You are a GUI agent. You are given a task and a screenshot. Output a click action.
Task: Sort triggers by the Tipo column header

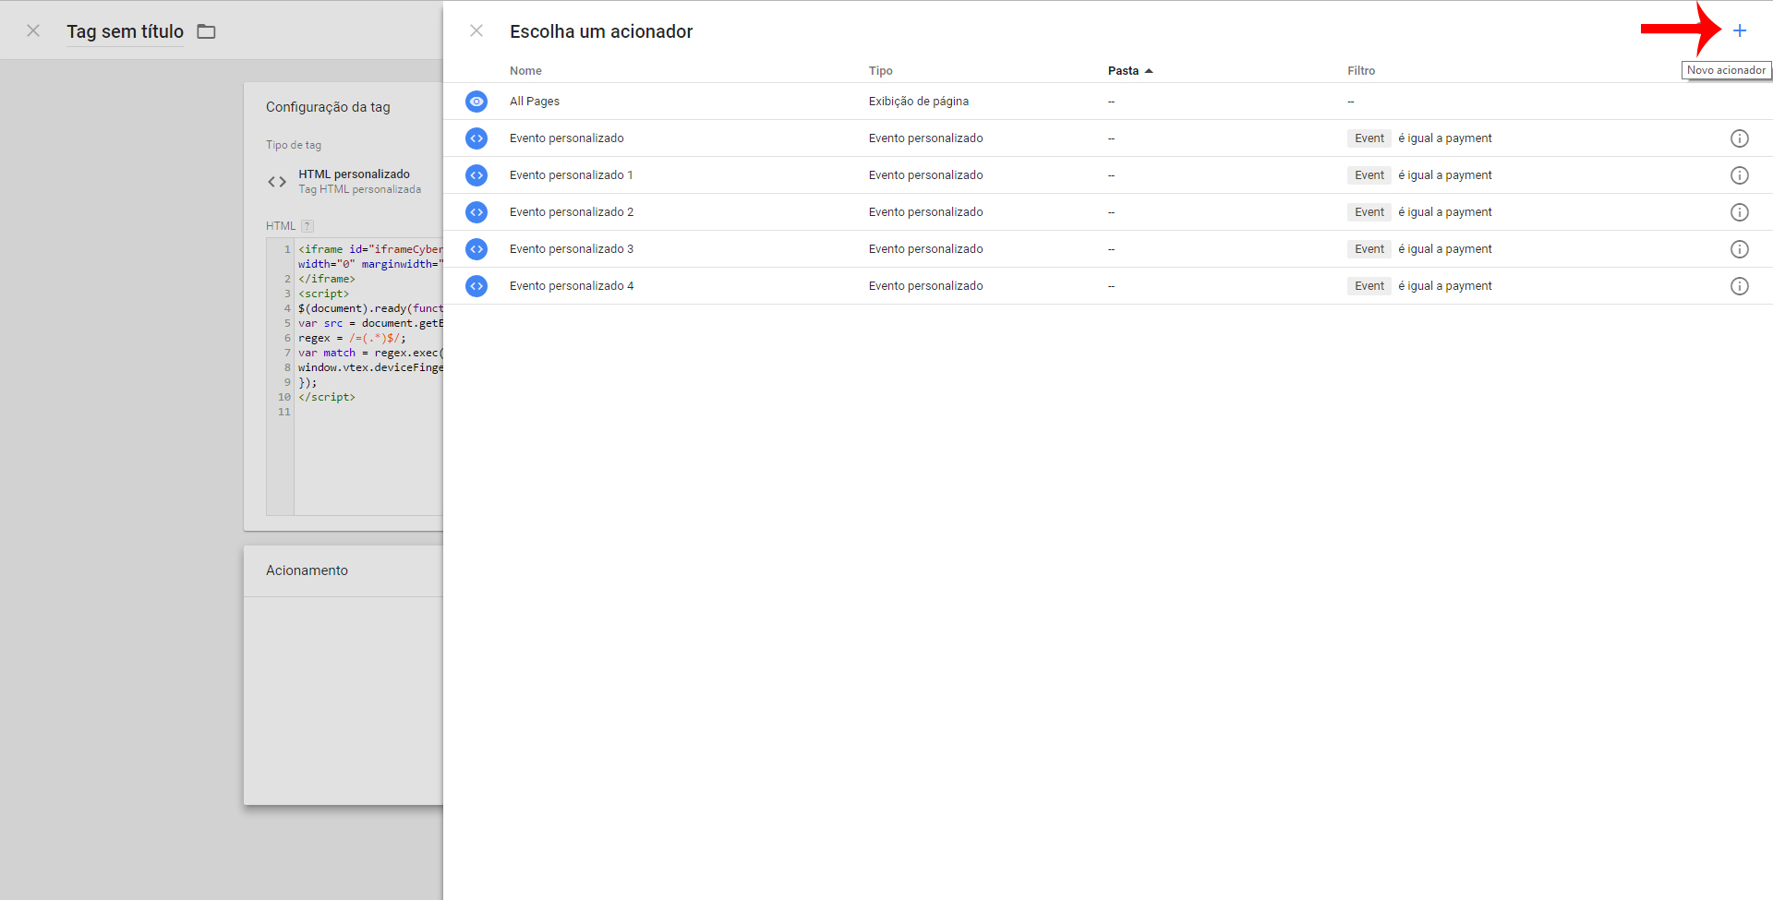(x=880, y=70)
